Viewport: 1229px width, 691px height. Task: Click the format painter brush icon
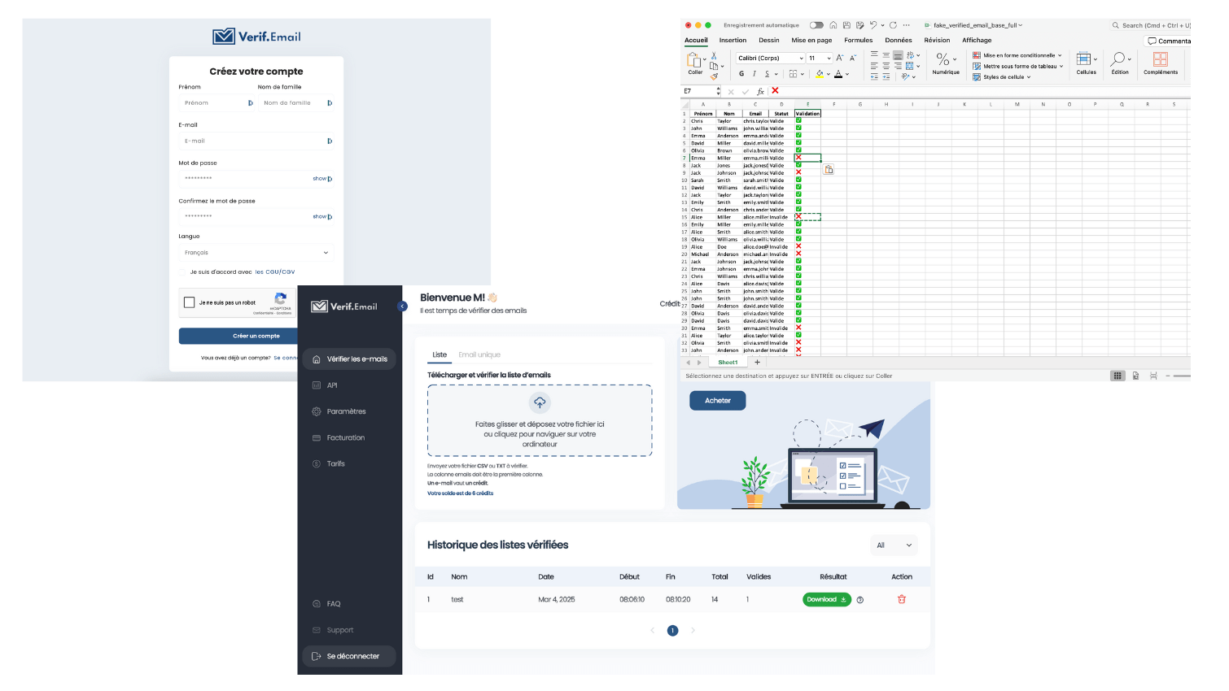pyautogui.click(x=714, y=76)
